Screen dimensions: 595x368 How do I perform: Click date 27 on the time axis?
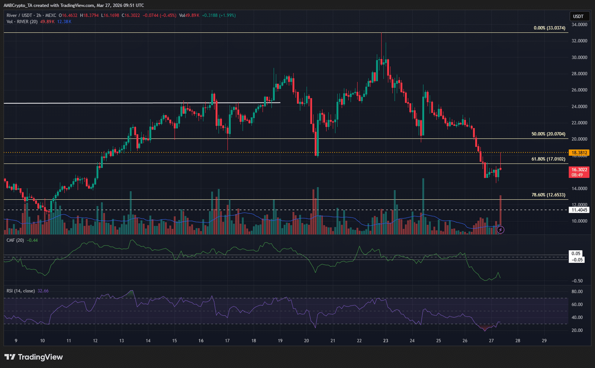click(x=491, y=341)
